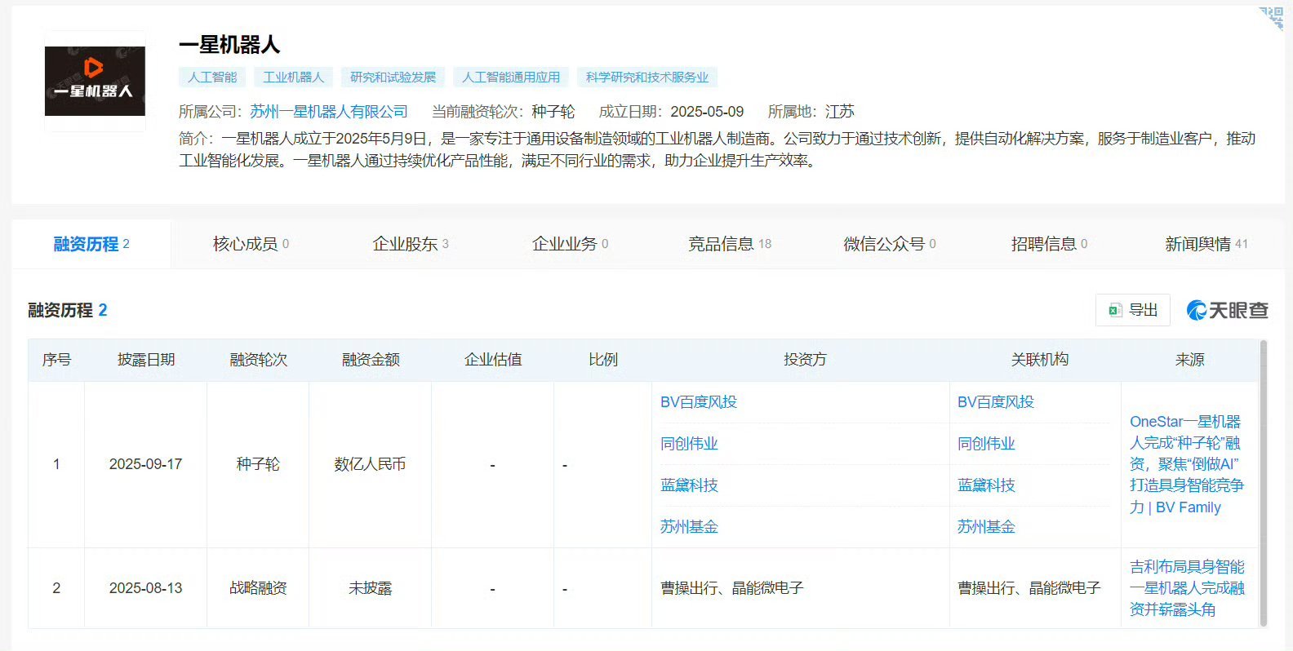Viewport: 1293px width, 651px height.
Task: Select the 研究和试验发展 tag
Action: [393, 77]
